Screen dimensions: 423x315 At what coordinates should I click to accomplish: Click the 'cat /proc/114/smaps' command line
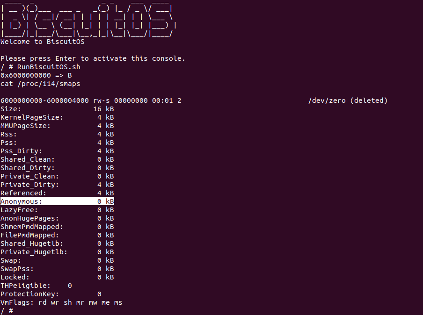[40, 84]
